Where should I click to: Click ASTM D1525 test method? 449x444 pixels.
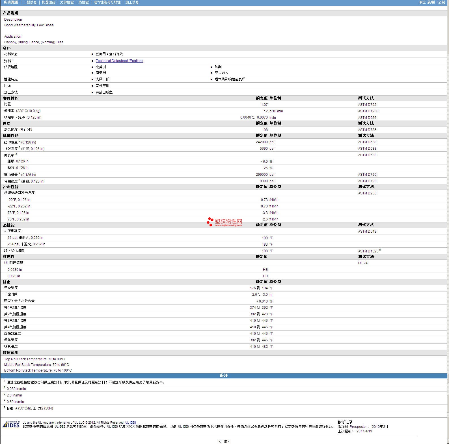point(368,251)
